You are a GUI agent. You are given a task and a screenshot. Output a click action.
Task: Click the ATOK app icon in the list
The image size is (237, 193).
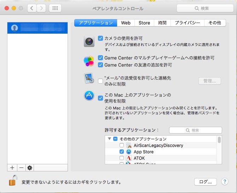pos(129,158)
